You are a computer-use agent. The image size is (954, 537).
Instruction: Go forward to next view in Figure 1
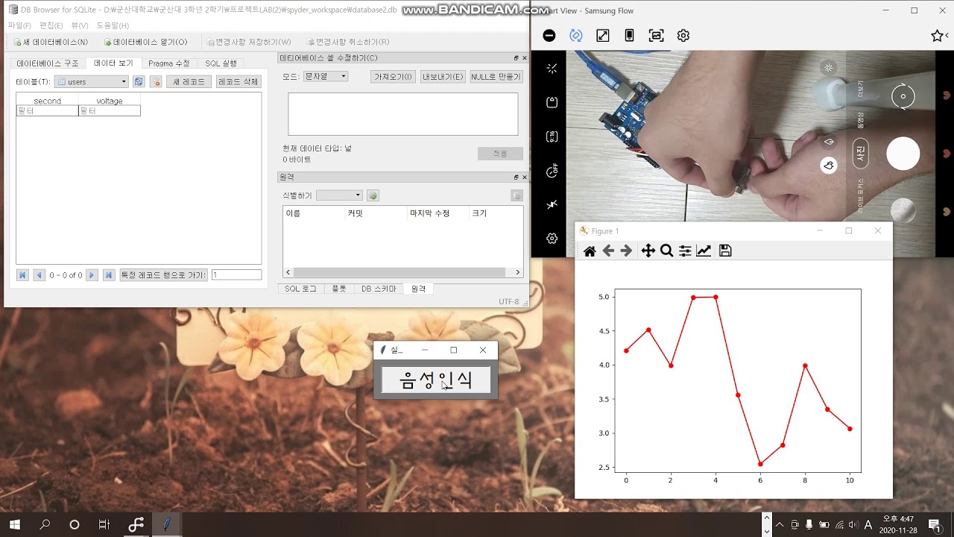click(x=626, y=251)
